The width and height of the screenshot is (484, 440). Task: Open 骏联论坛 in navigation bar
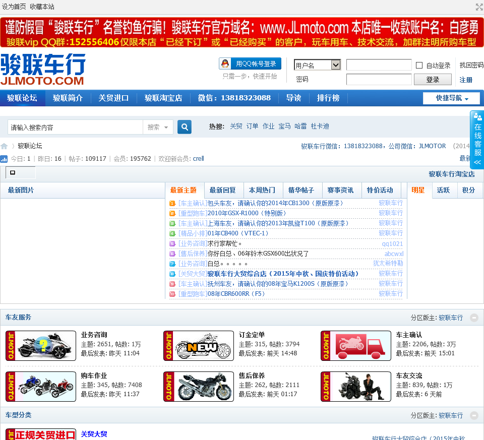coord(22,98)
